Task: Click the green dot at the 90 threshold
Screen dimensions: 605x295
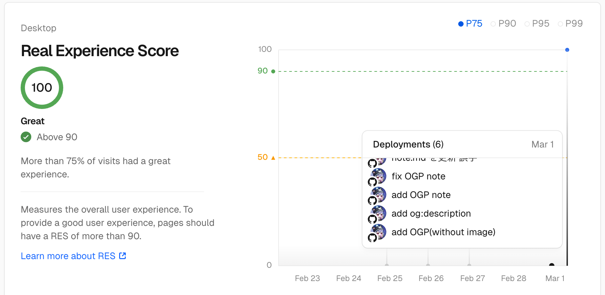Action: pyautogui.click(x=273, y=71)
